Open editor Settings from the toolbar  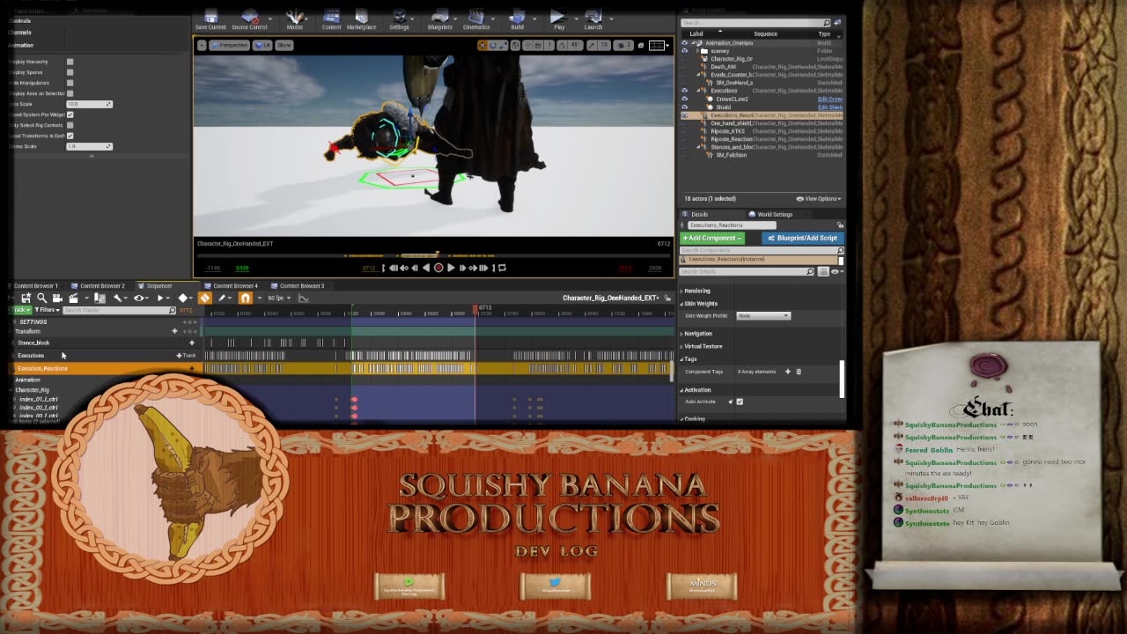click(x=399, y=19)
